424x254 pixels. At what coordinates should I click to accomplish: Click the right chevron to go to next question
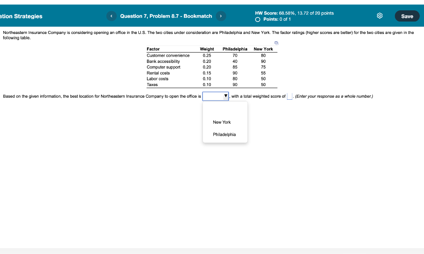pos(221,16)
